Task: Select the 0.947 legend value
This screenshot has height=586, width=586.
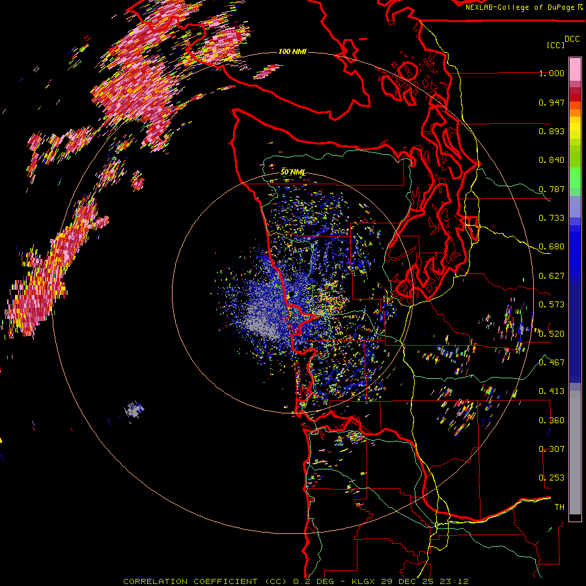Action: pyautogui.click(x=551, y=102)
